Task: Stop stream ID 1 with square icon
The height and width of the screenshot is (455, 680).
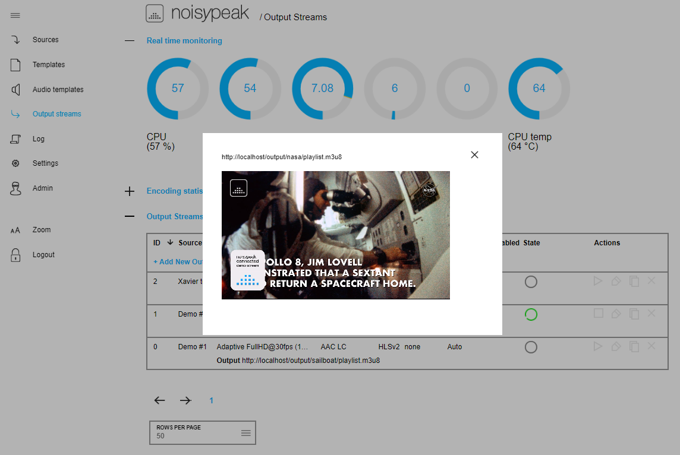Action: (x=599, y=313)
